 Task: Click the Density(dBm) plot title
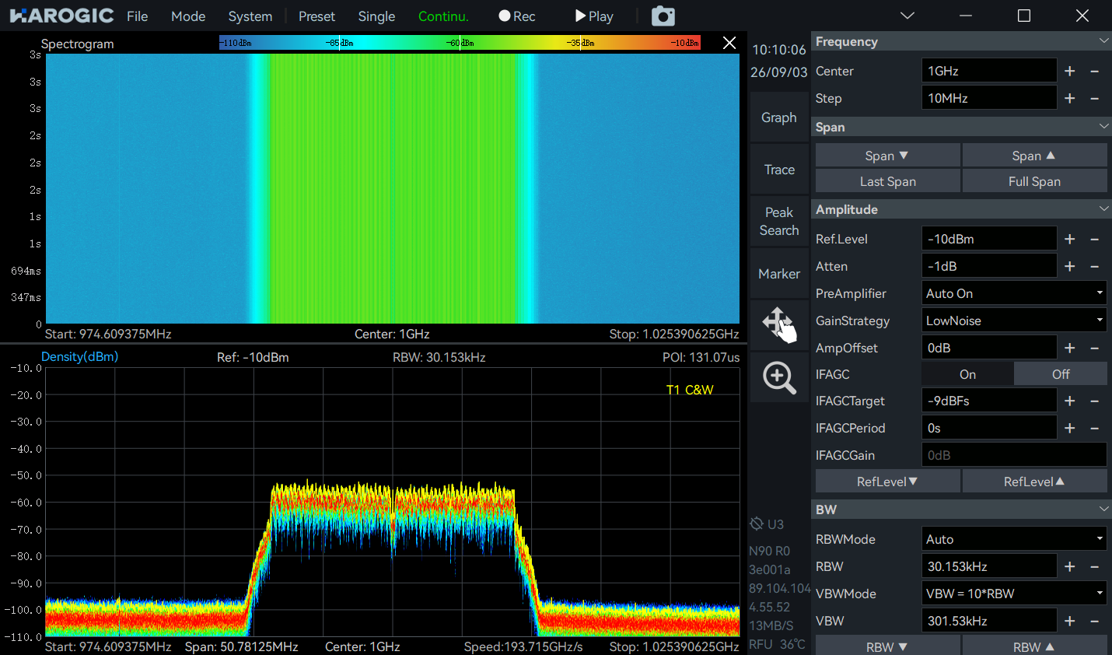(79, 356)
